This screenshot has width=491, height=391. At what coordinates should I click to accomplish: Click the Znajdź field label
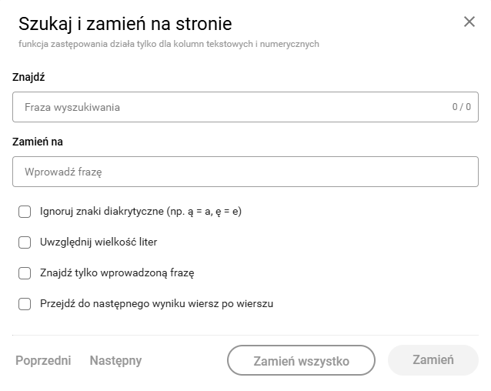tap(28, 77)
